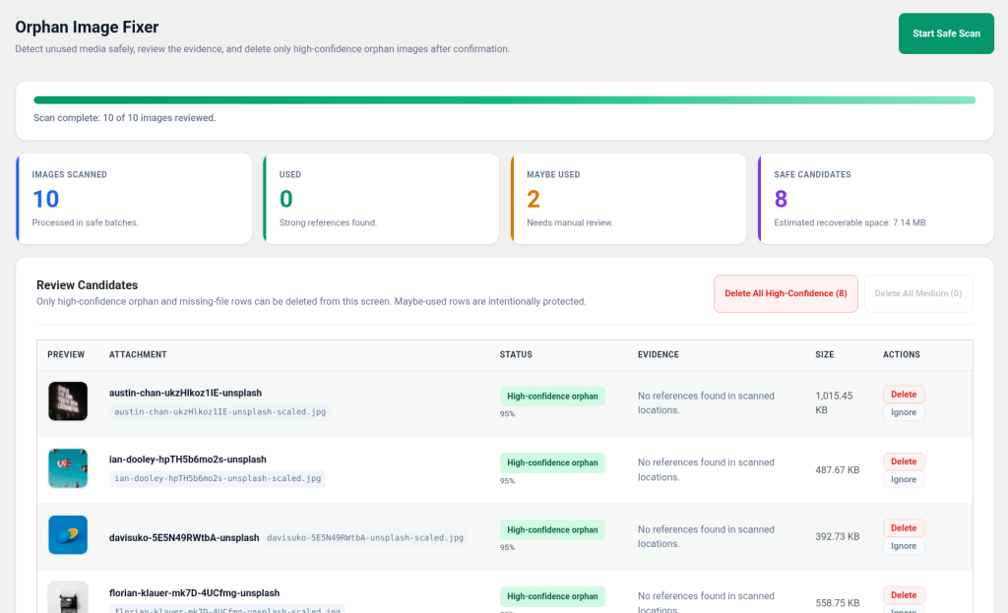Select davisuko-5E5N49RWtbA-unsplash-scaled.jpg filename
The width and height of the screenshot is (1008, 613).
[365, 538]
